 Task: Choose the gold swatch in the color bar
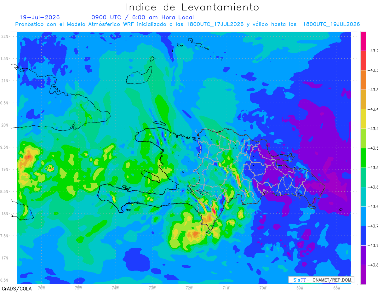[x=363, y=100]
